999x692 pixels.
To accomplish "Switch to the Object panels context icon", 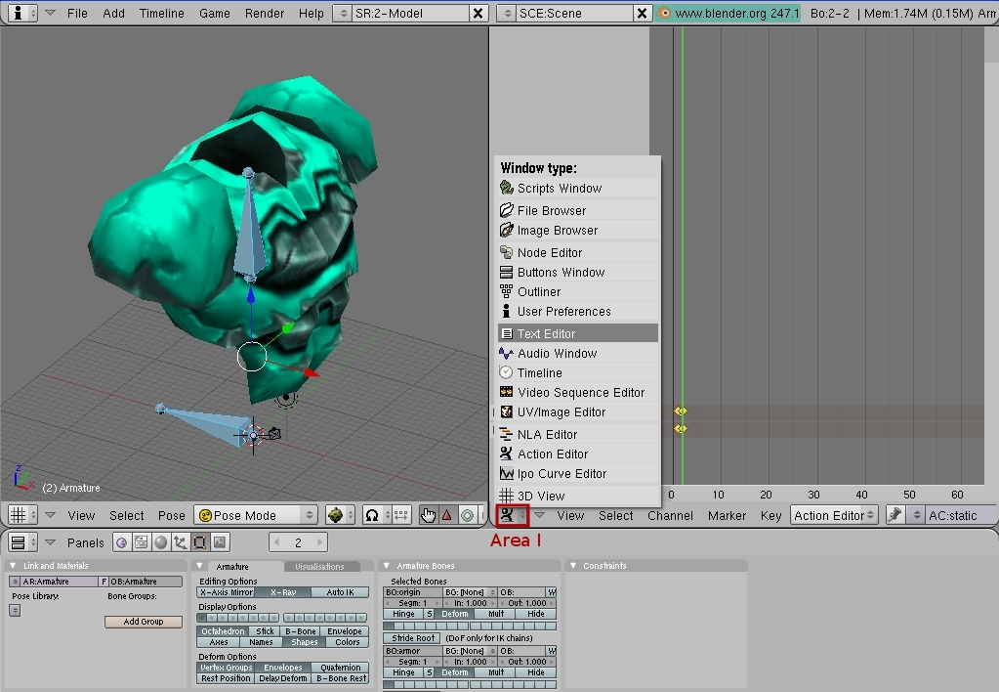I will [x=181, y=542].
